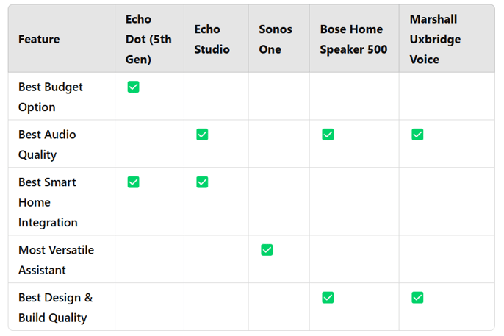Click the Best Design & Build Quality label
504x336 pixels.
[x=55, y=307]
